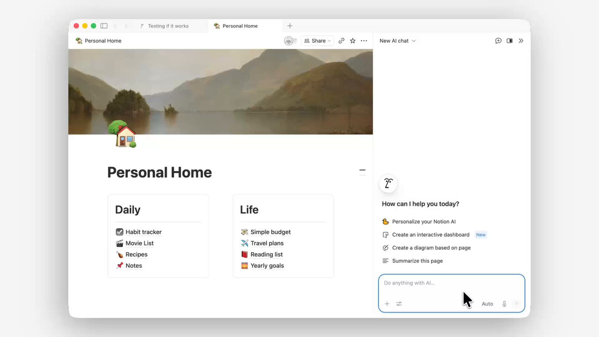This screenshot has height=337, width=599.
Task: Open a new tab with the plus button
Action: point(290,26)
